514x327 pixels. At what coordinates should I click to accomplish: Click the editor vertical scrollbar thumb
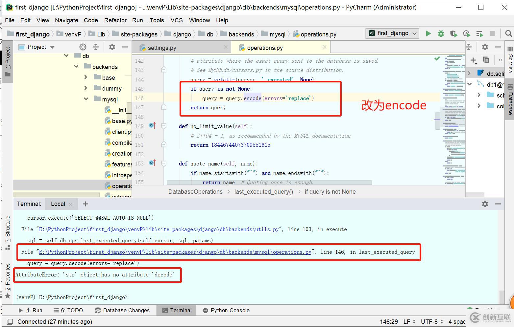tap(438, 121)
